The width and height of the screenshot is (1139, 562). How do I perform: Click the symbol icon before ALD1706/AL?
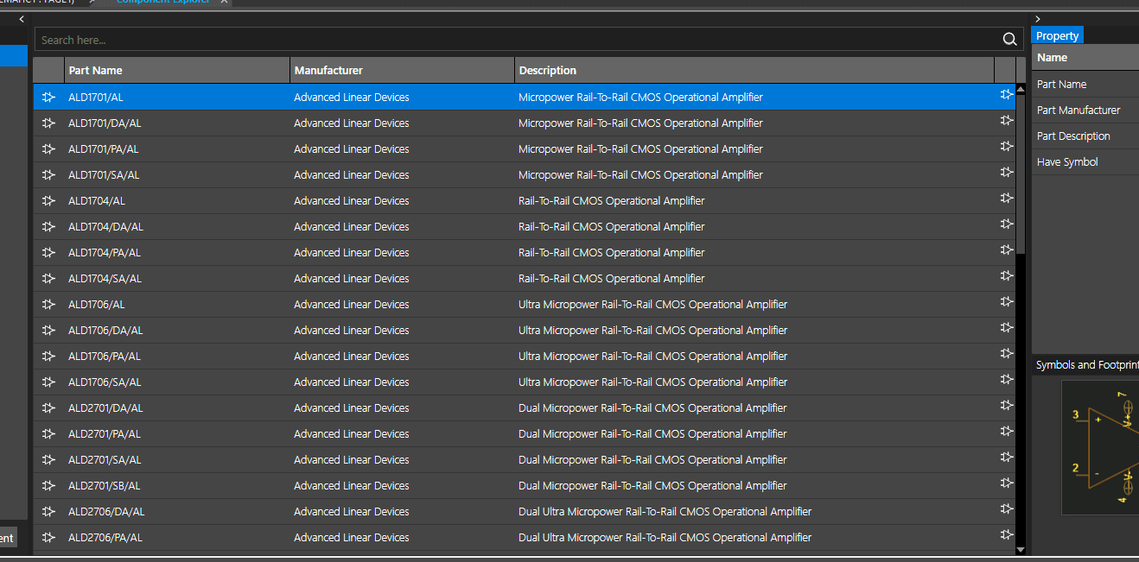coord(48,304)
